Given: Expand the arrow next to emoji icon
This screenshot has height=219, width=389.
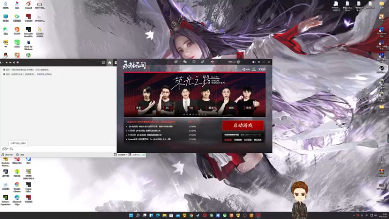Looking at the screenshot, I should pos(8,149).
